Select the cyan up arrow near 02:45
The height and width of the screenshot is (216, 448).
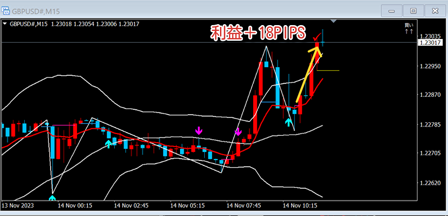tap(108, 144)
